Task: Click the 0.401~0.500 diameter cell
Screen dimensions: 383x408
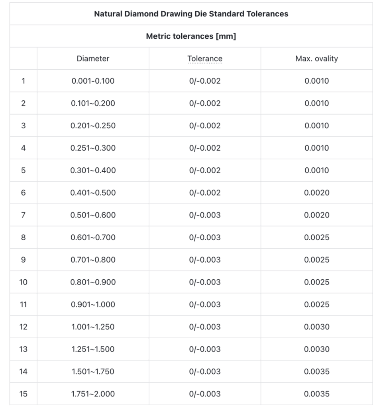Action: (93, 193)
